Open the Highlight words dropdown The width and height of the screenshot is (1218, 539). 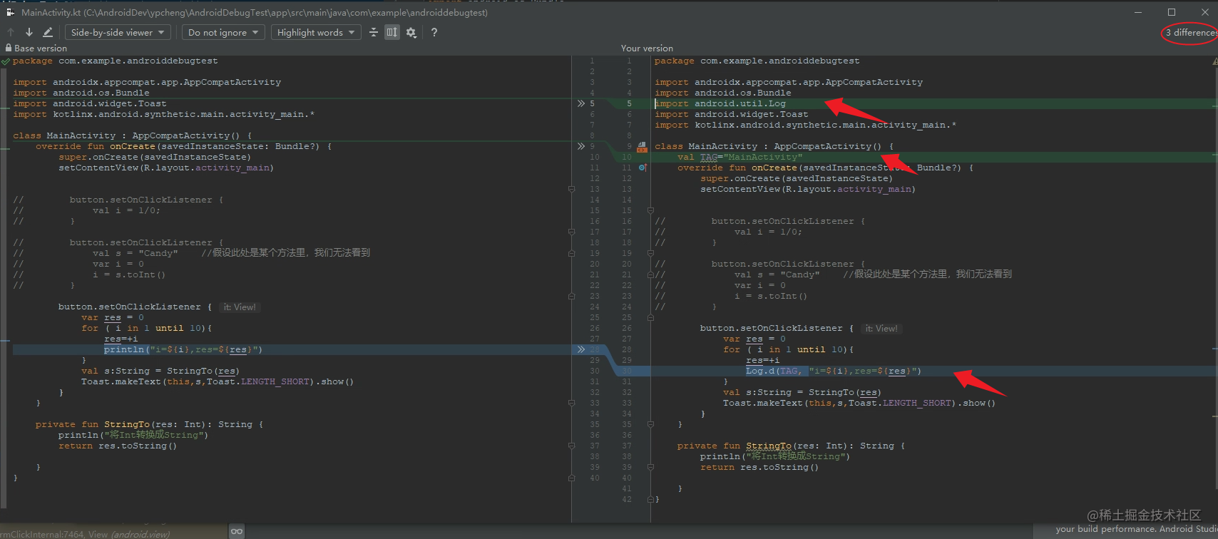[316, 32]
